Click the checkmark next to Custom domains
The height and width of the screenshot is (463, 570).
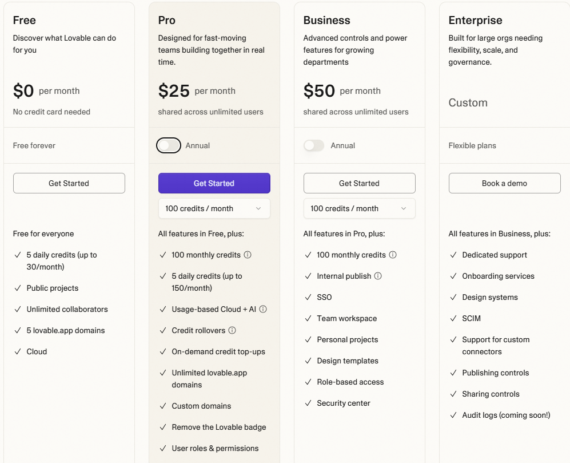pyautogui.click(x=163, y=406)
